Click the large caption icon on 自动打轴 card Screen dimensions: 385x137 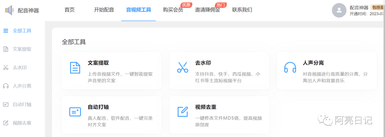point(75,112)
